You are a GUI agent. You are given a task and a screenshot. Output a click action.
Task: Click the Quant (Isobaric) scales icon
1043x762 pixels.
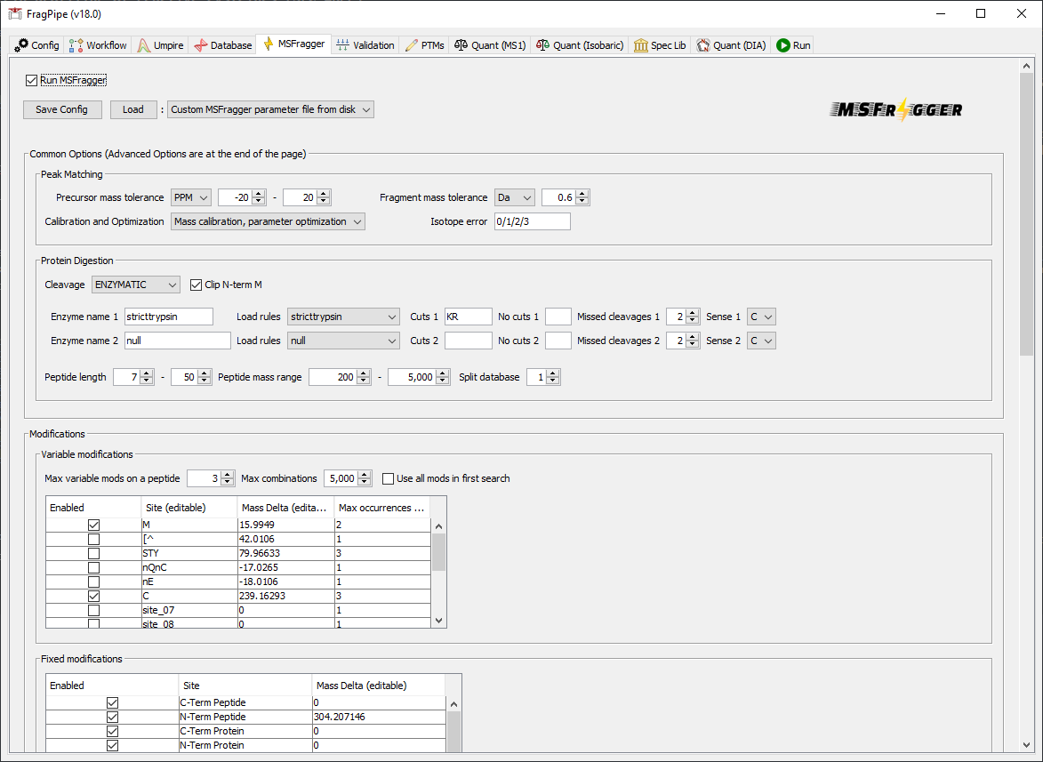coord(542,45)
